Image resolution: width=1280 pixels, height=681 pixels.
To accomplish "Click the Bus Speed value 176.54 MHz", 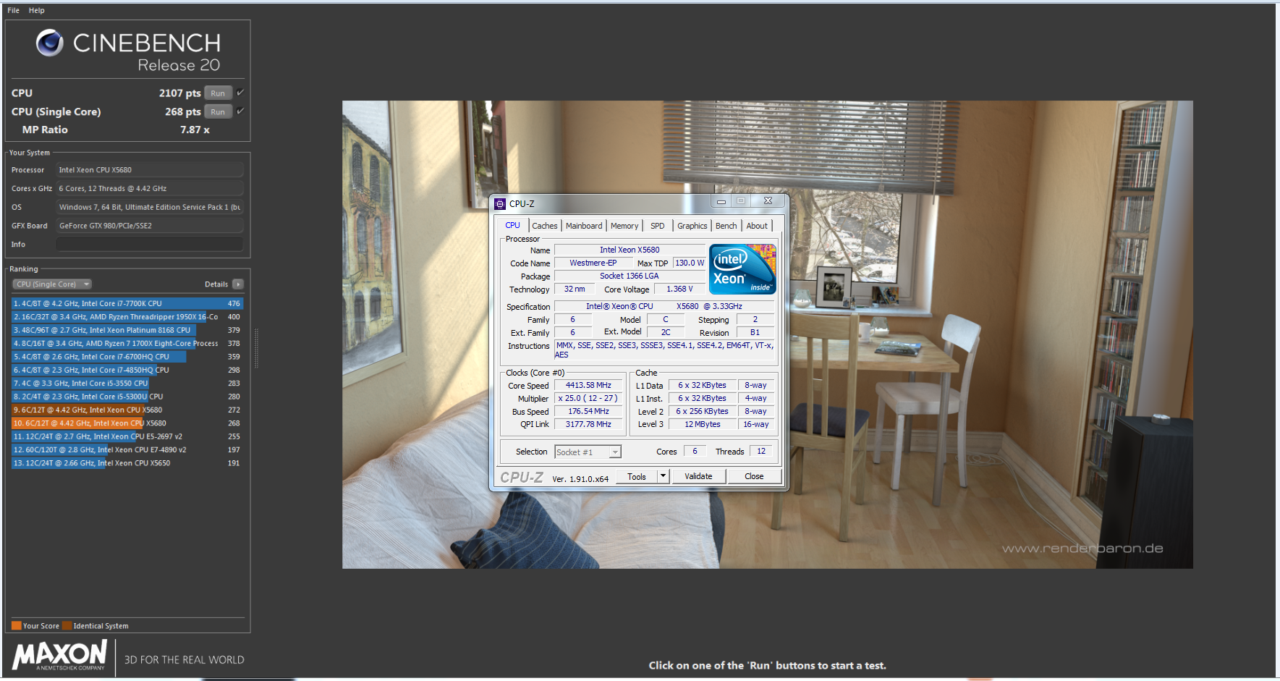I will coord(588,412).
